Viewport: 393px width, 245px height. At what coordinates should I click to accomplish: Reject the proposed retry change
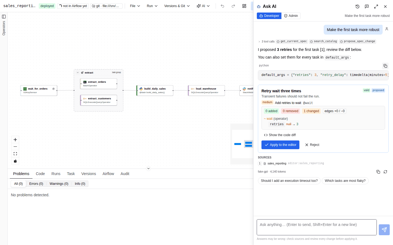tap(312, 145)
